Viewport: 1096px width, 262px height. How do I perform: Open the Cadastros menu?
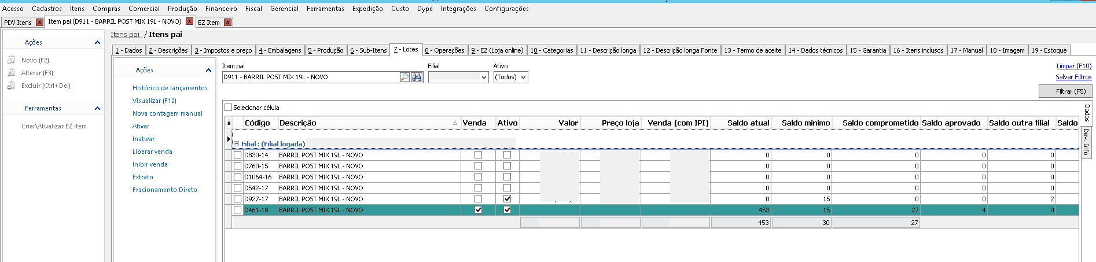pos(47,9)
